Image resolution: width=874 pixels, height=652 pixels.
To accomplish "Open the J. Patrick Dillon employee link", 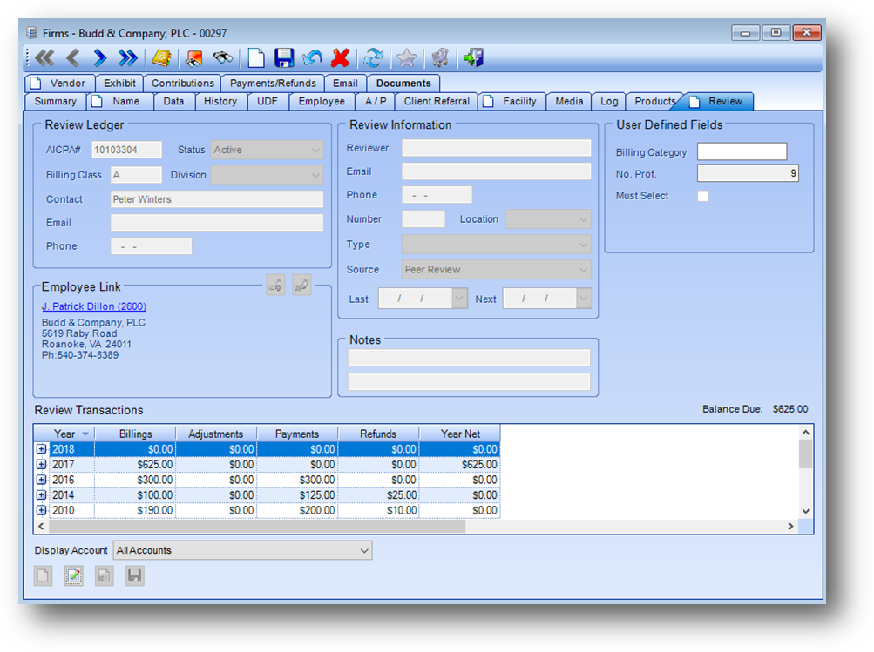I will click(94, 306).
